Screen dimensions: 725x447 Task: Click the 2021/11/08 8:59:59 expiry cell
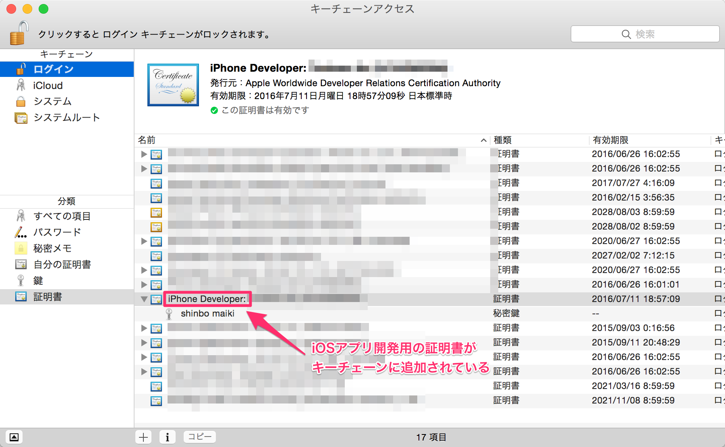pos(633,400)
